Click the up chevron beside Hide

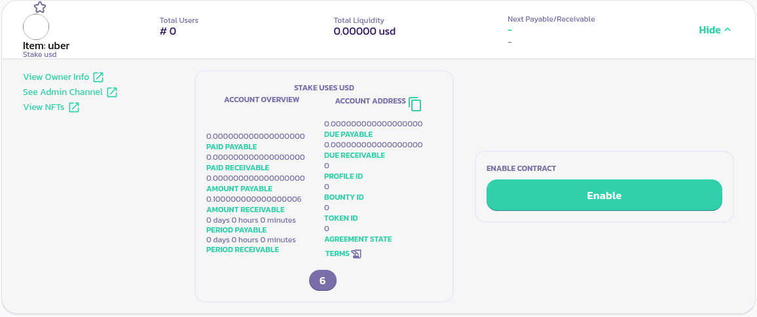(728, 29)
